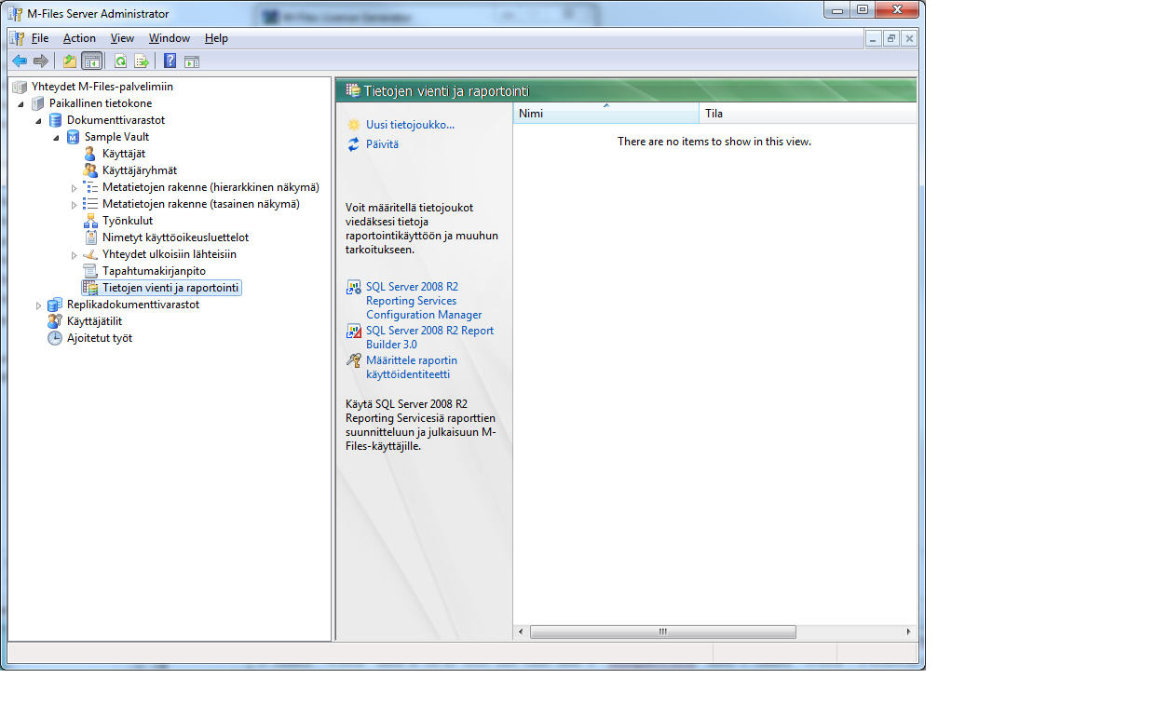
Task: Click the Refresh toolbar icon
Action: [120, 61]
